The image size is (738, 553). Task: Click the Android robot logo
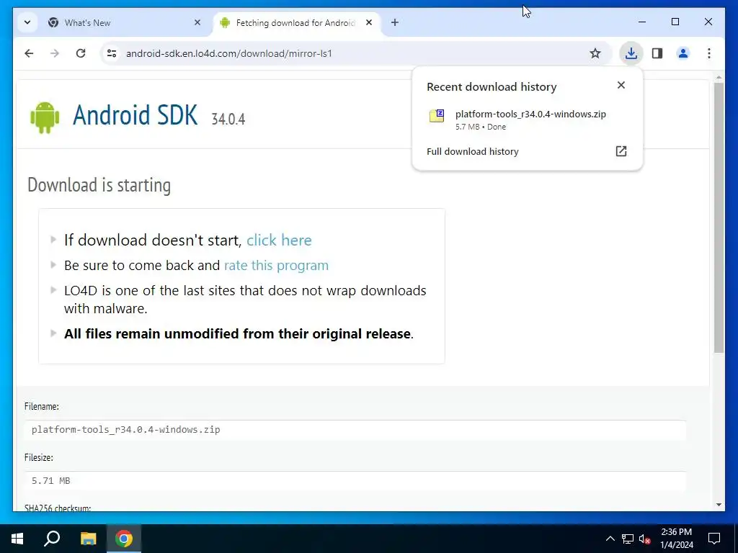45,117
